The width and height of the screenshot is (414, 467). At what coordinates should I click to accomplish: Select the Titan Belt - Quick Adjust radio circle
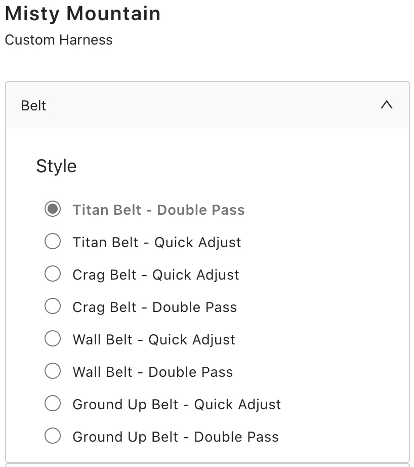[53, 242]
